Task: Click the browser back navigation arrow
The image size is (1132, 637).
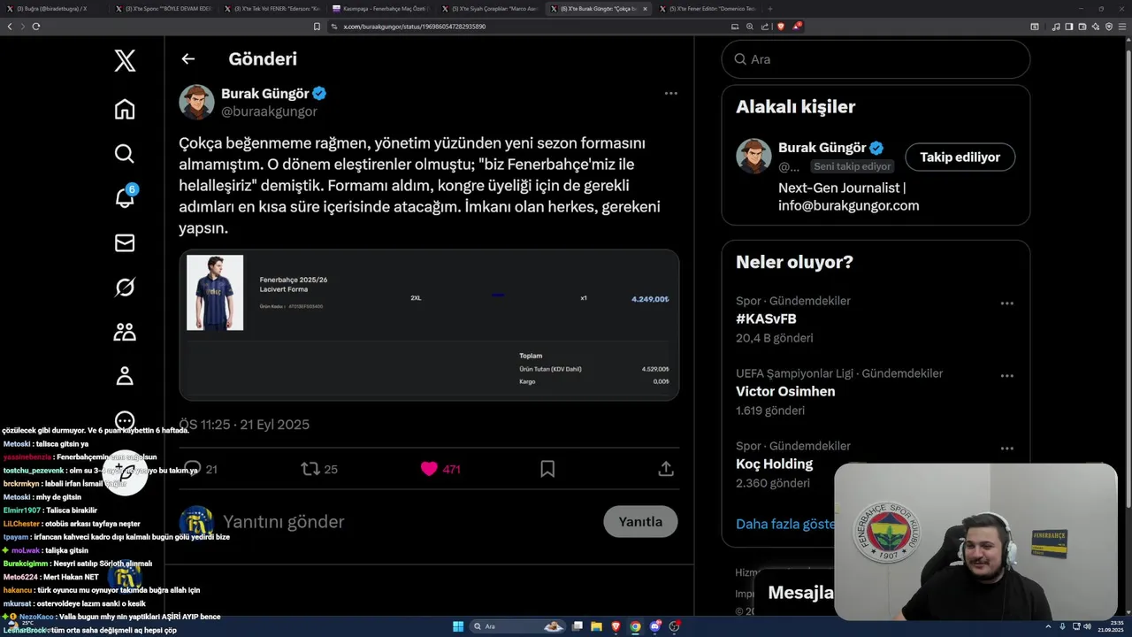Action: (10, 27)
